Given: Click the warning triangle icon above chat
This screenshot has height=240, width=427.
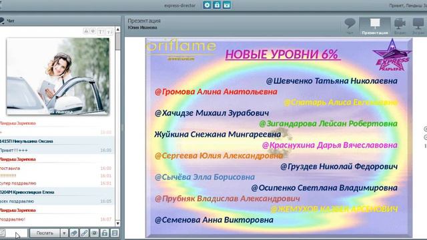Looking at the screenshot, I should [86, 31].
